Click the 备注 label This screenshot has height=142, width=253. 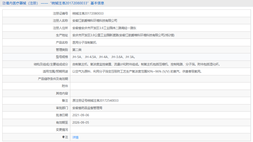click(x=65, y=101)
